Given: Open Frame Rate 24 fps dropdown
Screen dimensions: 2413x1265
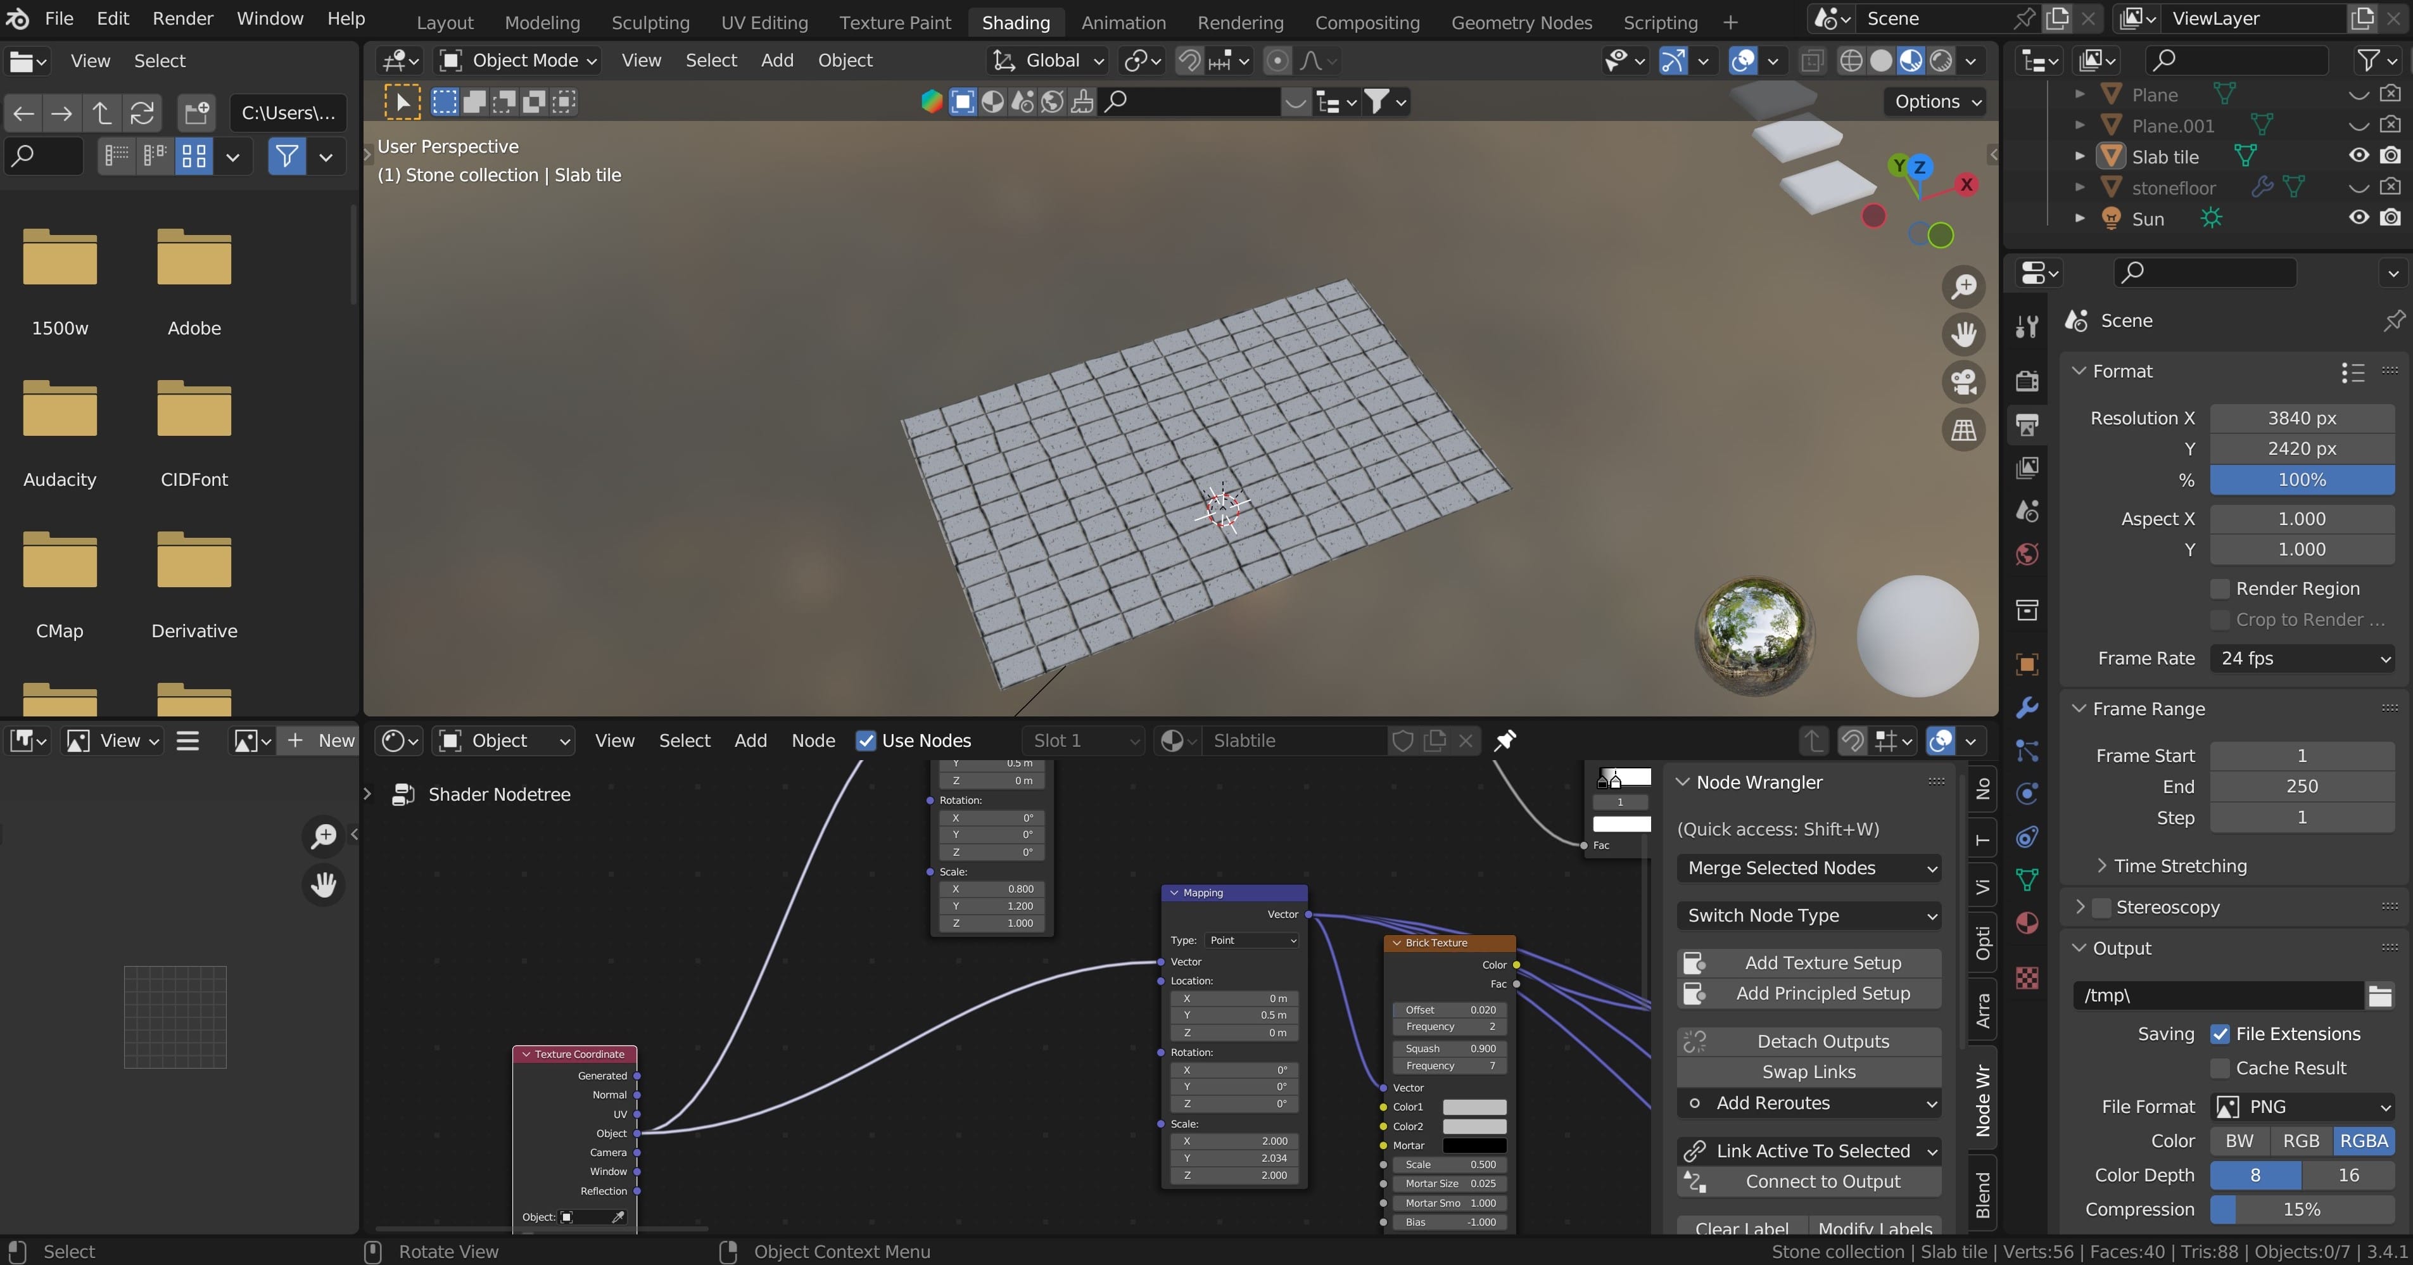Looking at the screenshot, I should point(2302,658).
